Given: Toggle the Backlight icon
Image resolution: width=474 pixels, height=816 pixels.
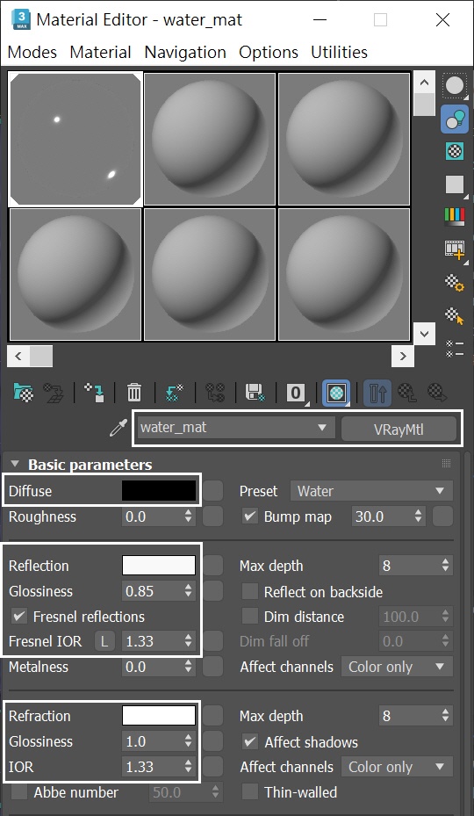Looking at the screenshot, I should (455, 119).
